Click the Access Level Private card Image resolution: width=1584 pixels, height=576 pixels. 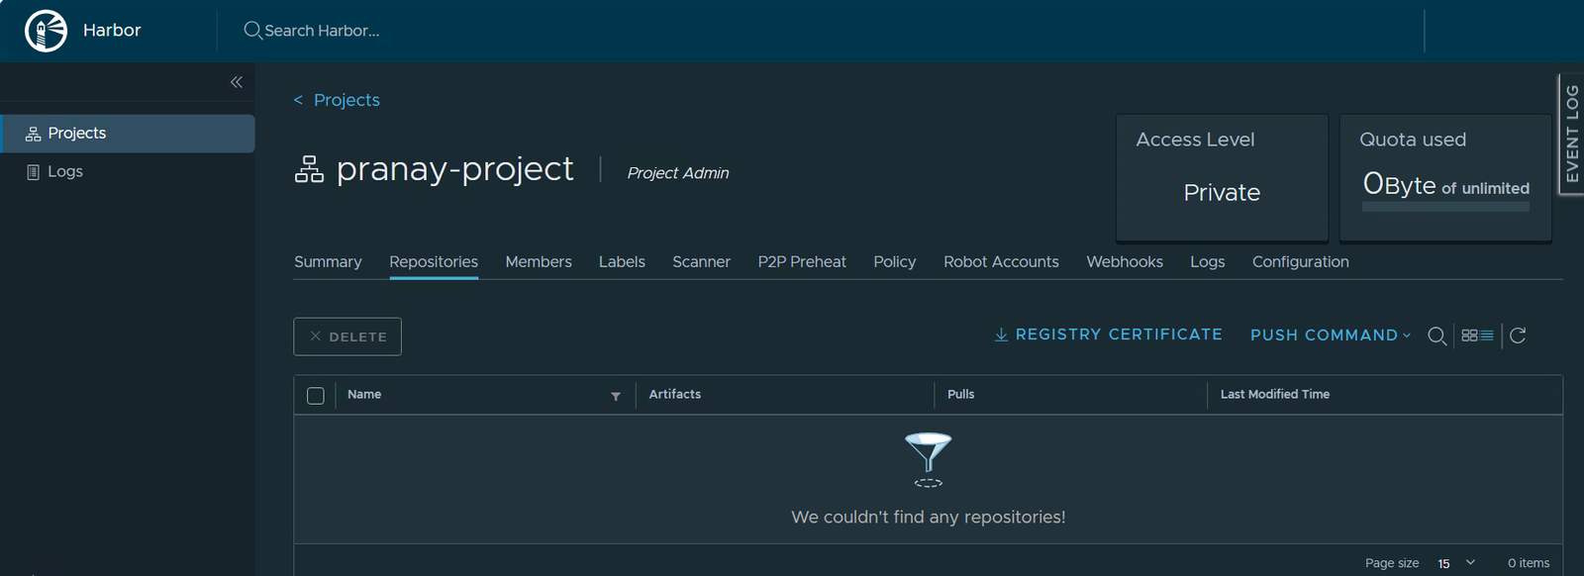(x=1222, y=178)
